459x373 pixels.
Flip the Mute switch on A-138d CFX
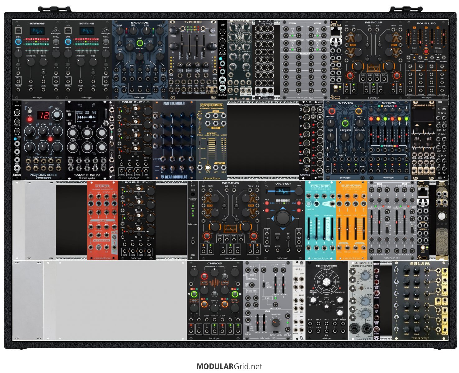coord(361,288)
